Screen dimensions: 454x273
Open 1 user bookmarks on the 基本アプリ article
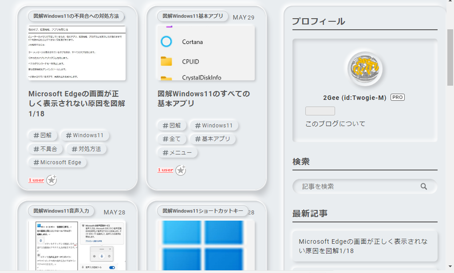click(x=166, y=170)
